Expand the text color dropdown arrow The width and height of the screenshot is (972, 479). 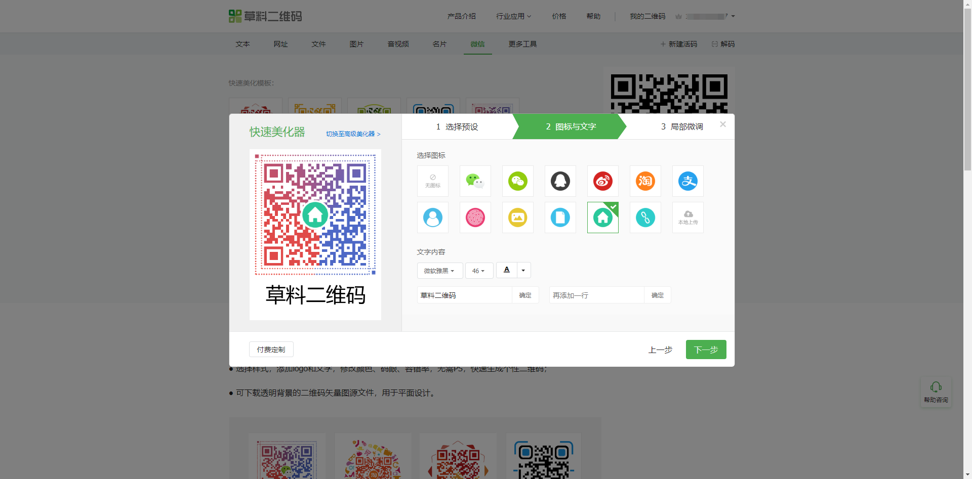[523, 270]
